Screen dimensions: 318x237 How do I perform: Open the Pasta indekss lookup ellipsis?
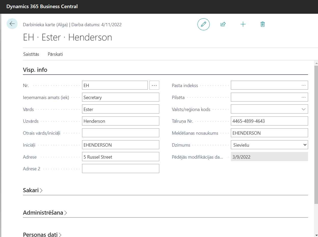tap(303, 85)
